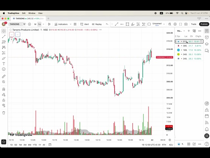
Task: Open the TradingView menu in menu bar
Action: [x=13, y=13]
